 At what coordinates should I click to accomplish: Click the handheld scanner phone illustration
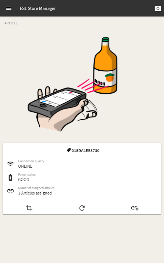tap(57, 102)
